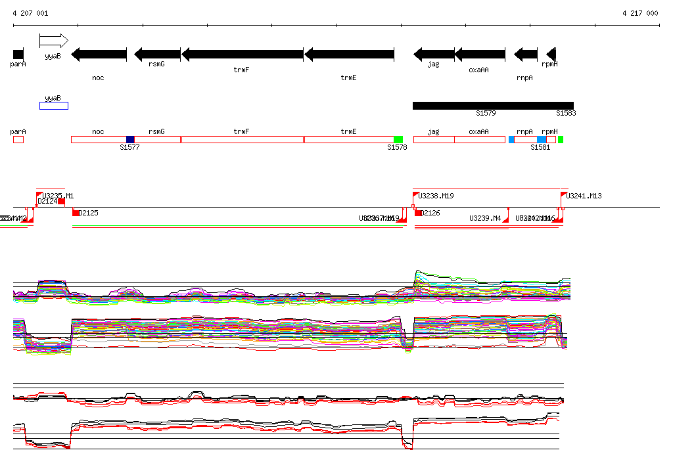
Task: Select the red-outlined trmF box
Action: pos(243,139)
